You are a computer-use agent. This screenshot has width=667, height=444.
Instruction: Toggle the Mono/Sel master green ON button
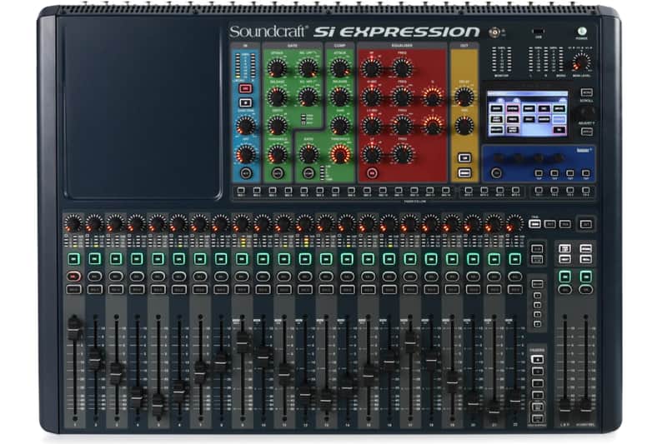(x=586, y=277)
